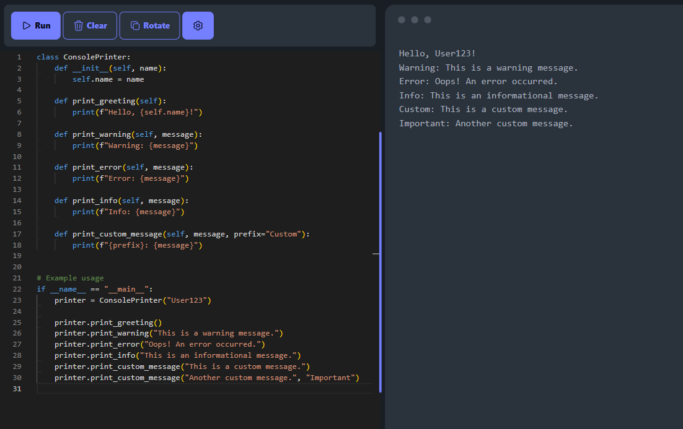Viewport: 683px width, 429px height.
Task: Click 'printer = ConsolePrinter("User123")' line
Action: (x=133, y=300)
